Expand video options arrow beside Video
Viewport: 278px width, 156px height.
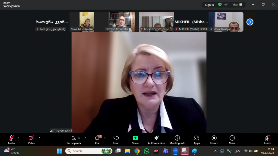tap(39, 138)
